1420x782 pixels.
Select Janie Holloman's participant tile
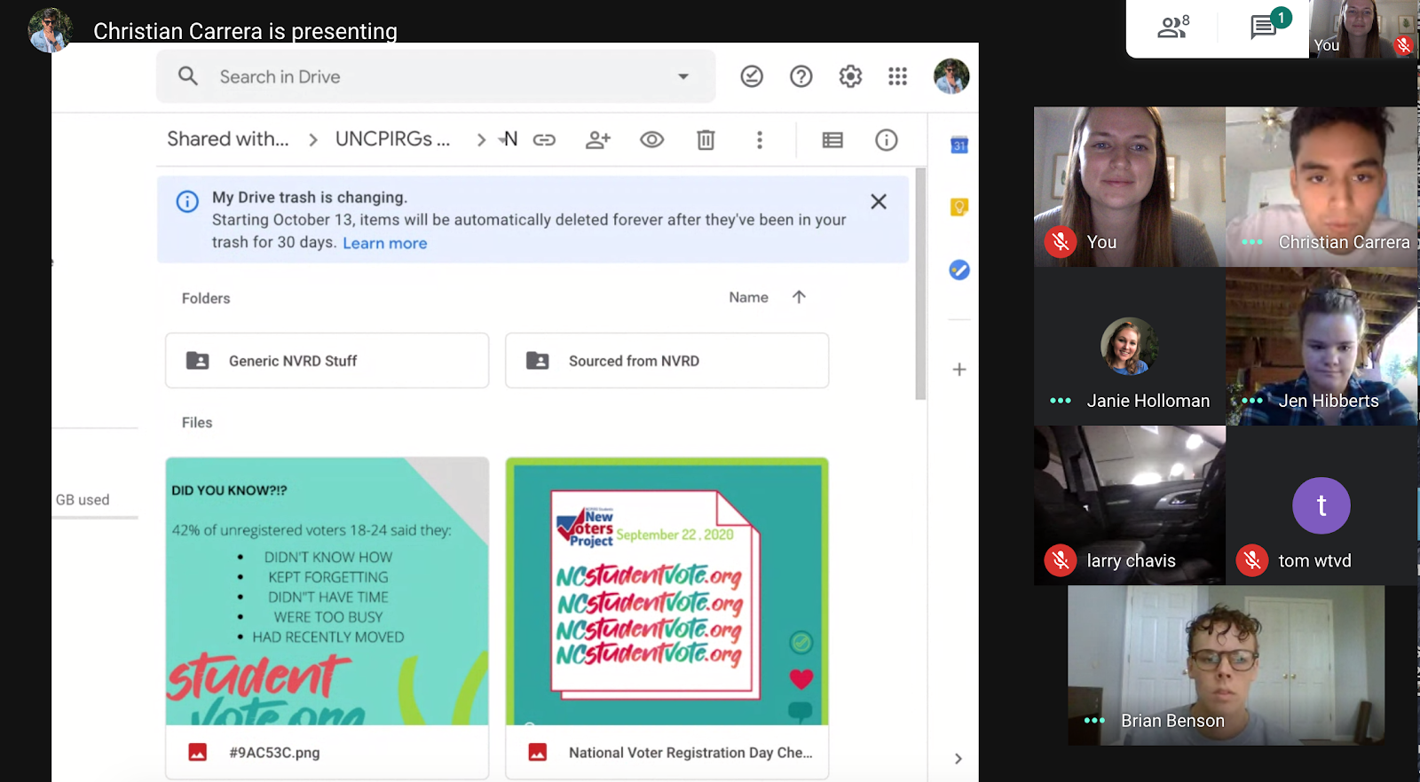1130,346
